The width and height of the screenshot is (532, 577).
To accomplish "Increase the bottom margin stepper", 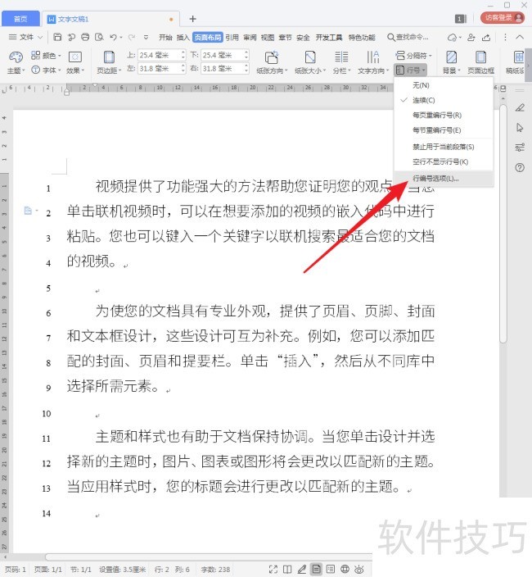I will tap(246, 52).
